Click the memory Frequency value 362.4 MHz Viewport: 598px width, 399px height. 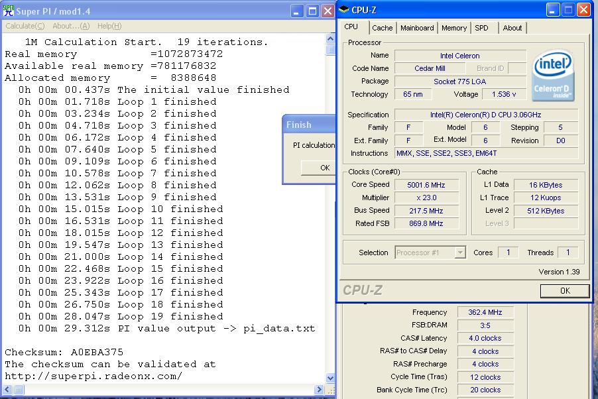(485, 312)
